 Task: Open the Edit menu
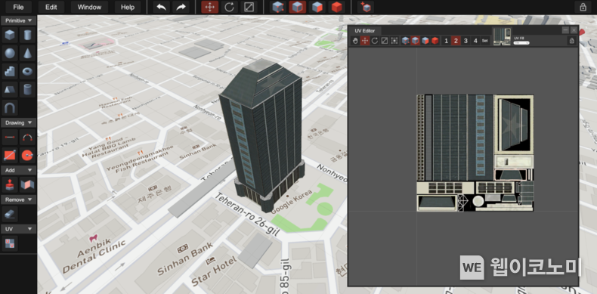click(x=51, y=8)
